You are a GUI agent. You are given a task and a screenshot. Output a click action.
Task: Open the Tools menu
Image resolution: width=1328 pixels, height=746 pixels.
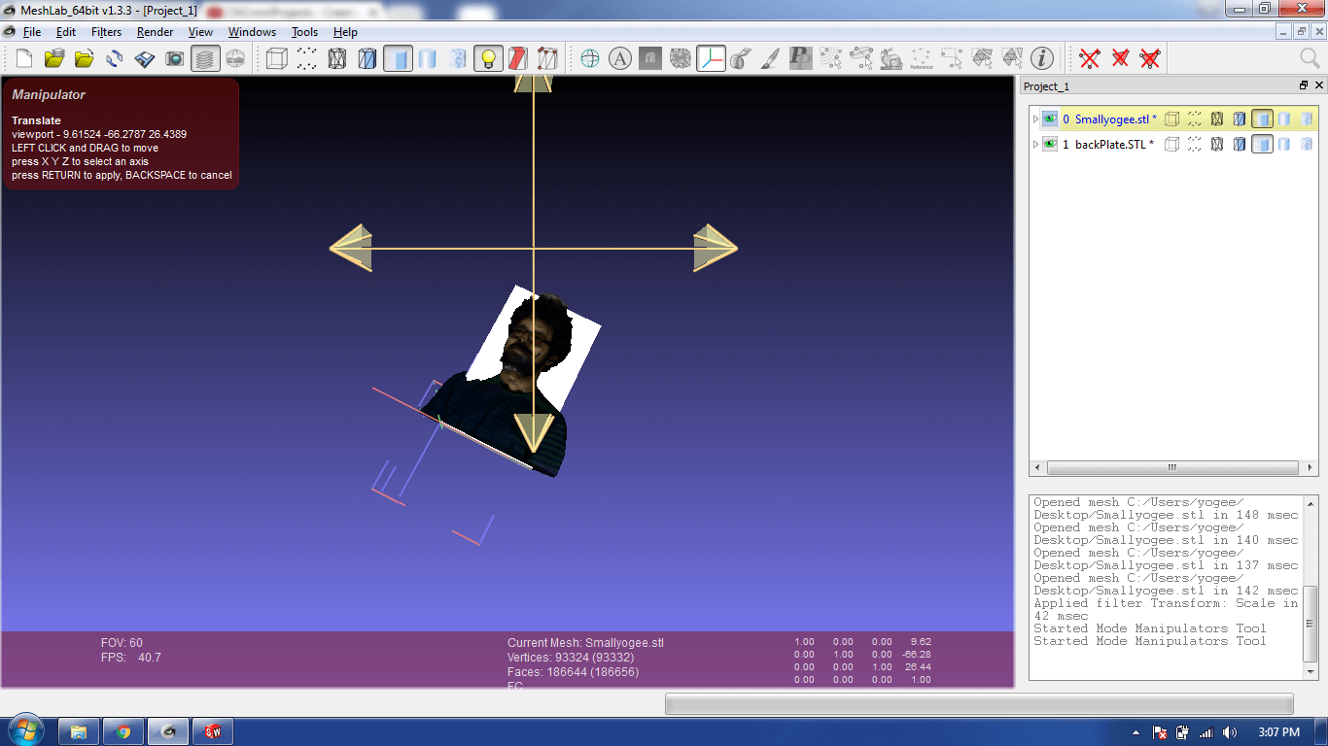pyautogui.click(x=304, y=32)
